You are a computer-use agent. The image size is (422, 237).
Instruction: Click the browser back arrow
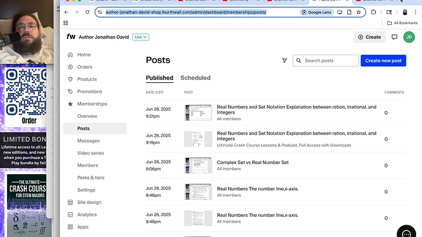point(66,12)
